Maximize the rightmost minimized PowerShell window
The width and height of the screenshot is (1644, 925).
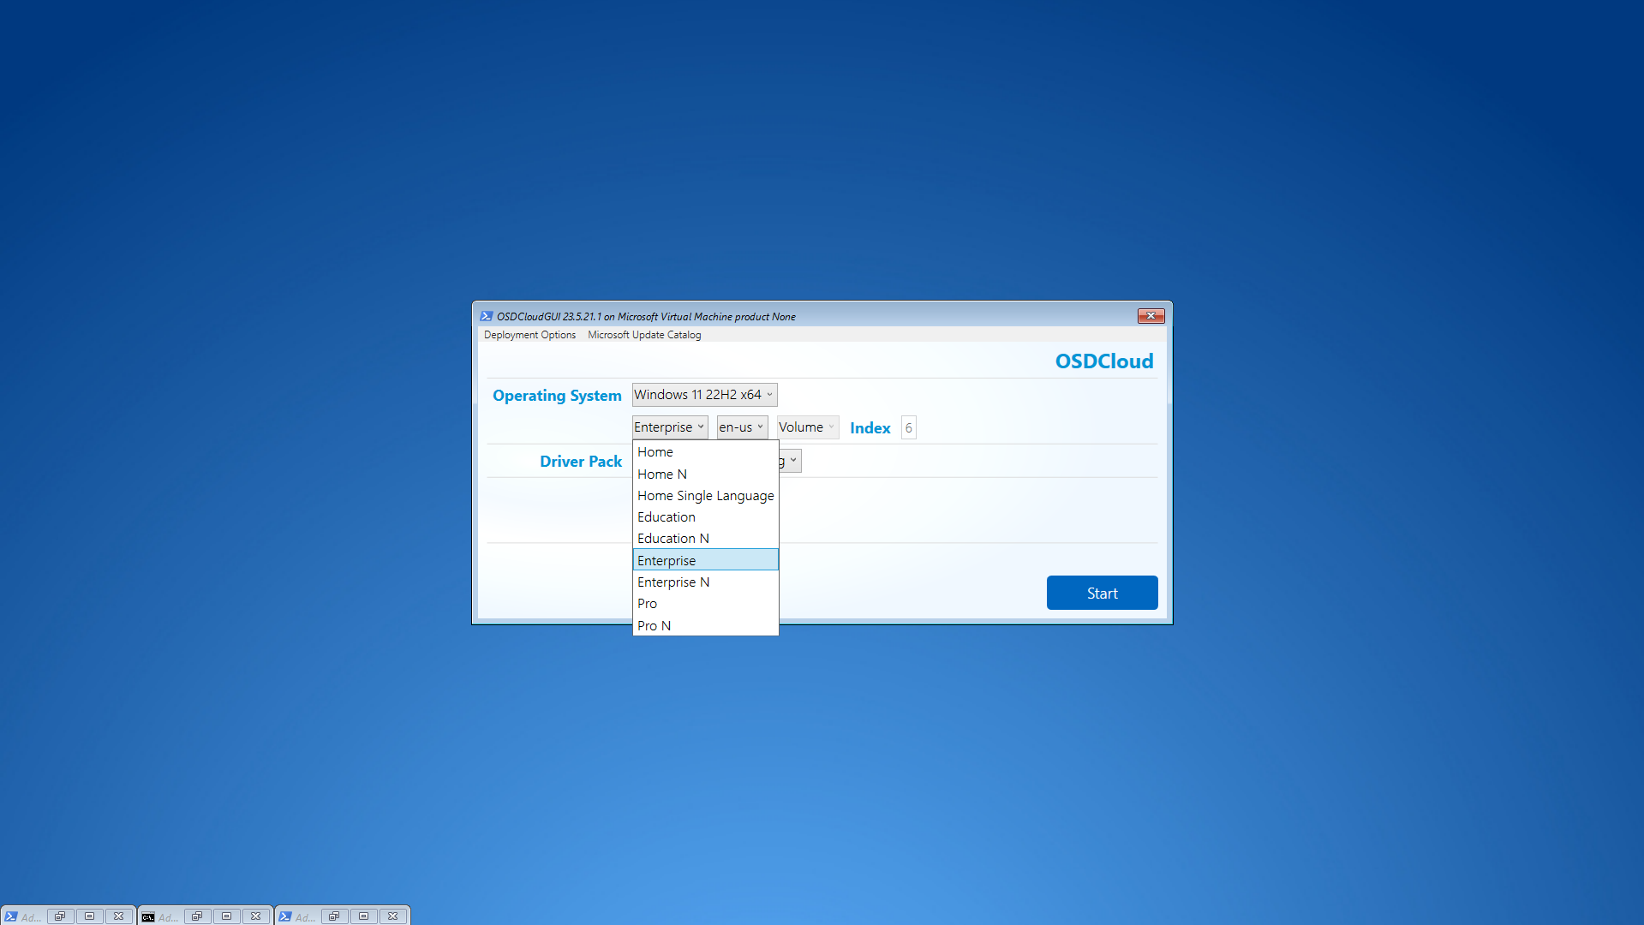click(363, 916)
